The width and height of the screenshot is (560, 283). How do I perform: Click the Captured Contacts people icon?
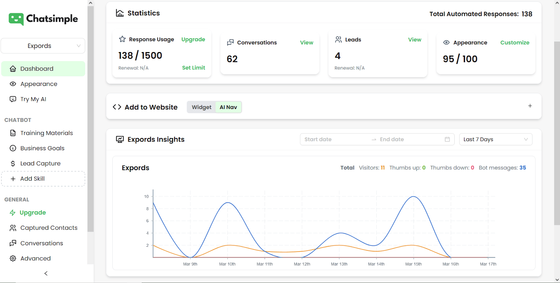(x=13, y=228)
